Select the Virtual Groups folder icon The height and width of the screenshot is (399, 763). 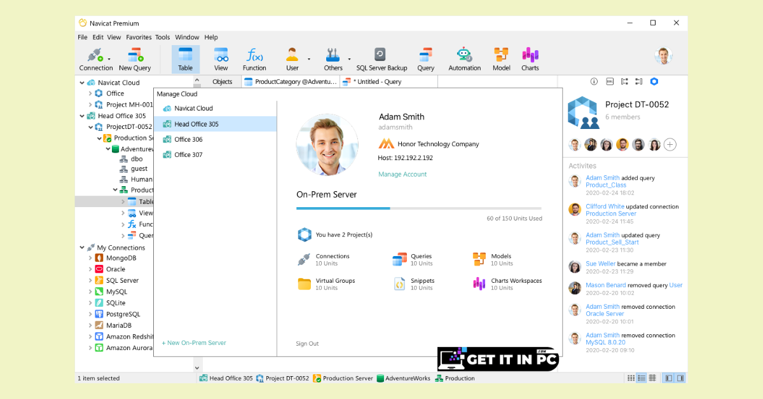coord(304,284)
